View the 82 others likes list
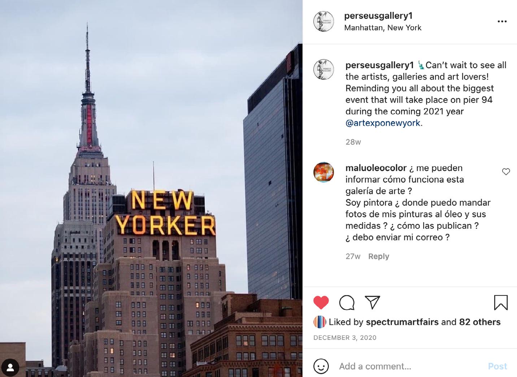 point(480,322)
